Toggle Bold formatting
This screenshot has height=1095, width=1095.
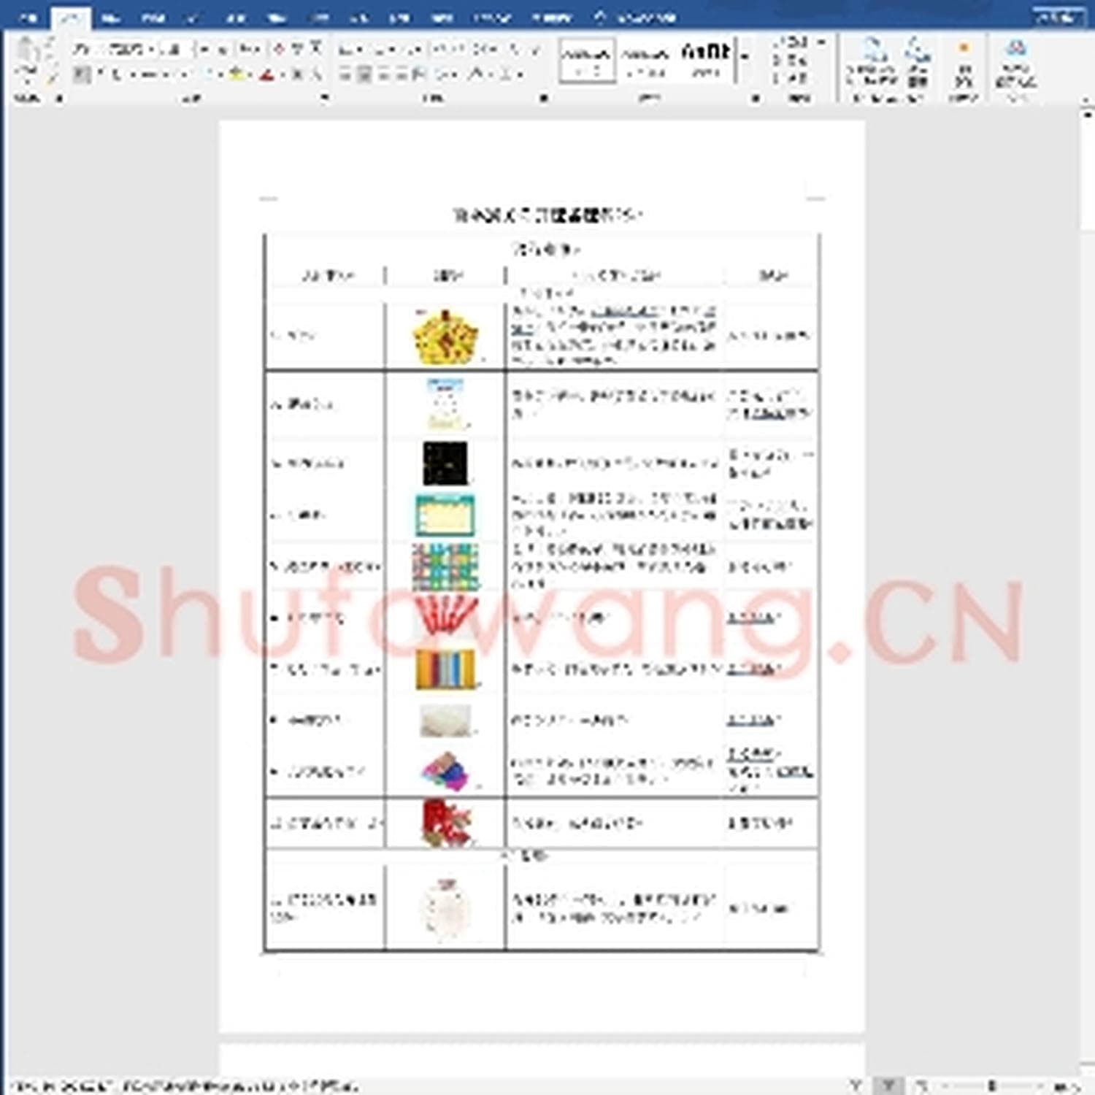(x=82, y=74)
